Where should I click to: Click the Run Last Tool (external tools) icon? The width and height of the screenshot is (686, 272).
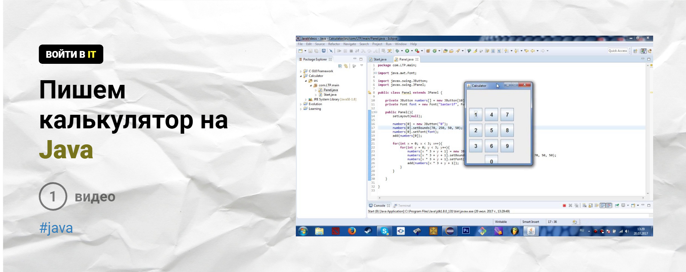[x=417, y=51]
